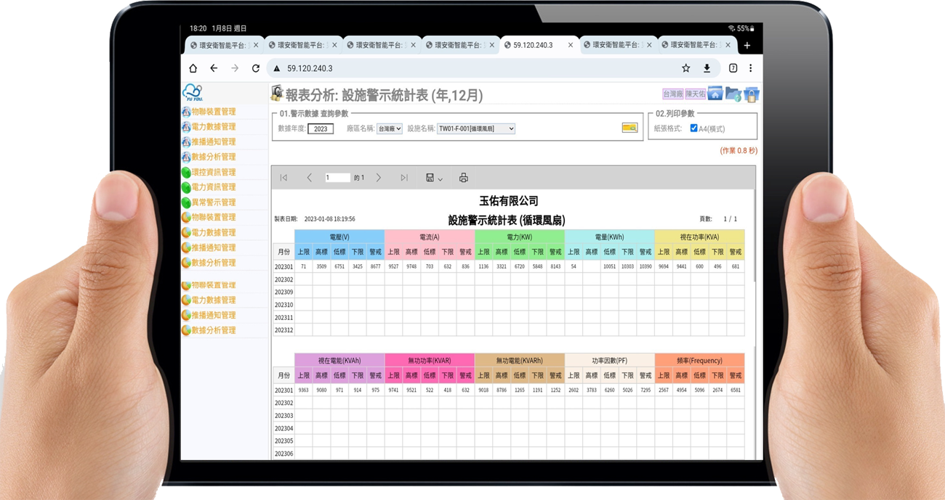Screen dimensions: 945x500
Task: Click the 數據年度 field showing 2023
Action: (x=321, y=128)
